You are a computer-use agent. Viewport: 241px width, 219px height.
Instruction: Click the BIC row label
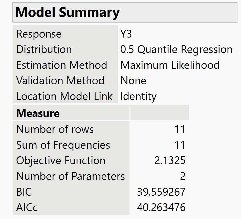tap(24, 192)
